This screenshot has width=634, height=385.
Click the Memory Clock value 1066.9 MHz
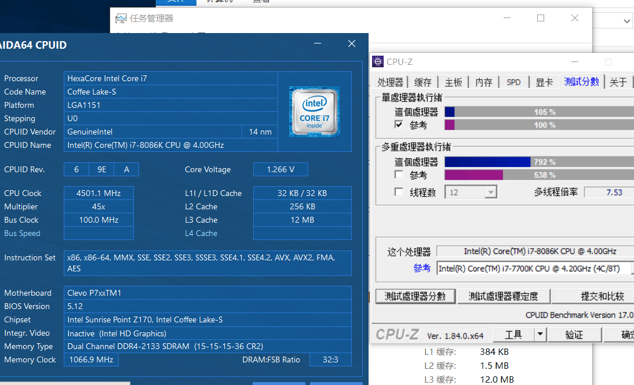[x=92, y=359]
